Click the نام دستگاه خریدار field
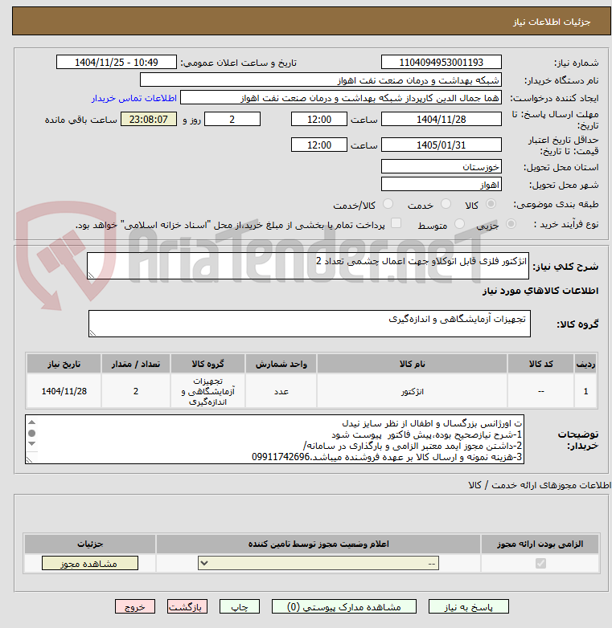Viewport: 612px width, 628px height. click(320, 80)
